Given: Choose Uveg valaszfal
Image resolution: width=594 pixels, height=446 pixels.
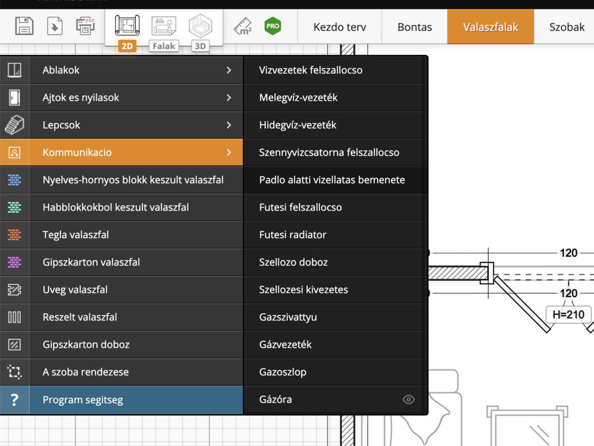Looking at the screenshot, I should 121,290.
